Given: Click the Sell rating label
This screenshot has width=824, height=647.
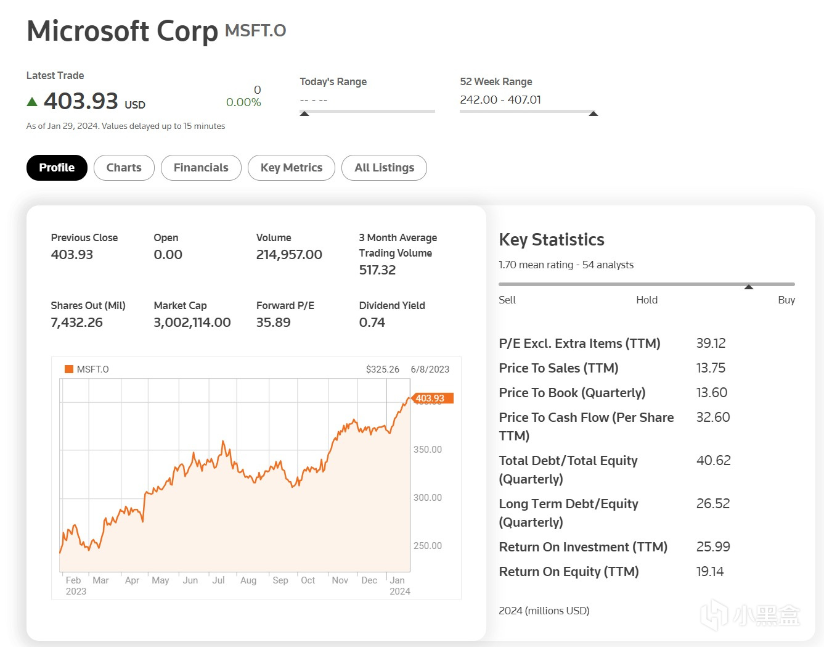Looking at the screenshot, I should (x=507, y=300).
